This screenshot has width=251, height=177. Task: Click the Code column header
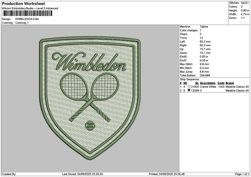coord(221,83)
